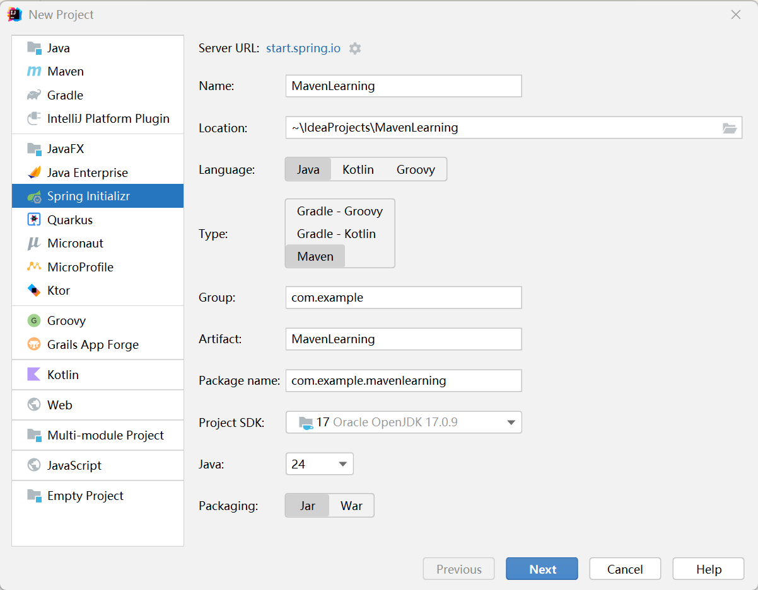Viewport: 758px width, 590px height.
Task: Browse for project location folder icon
Action: pyautogui.click(x=729, y=128)
